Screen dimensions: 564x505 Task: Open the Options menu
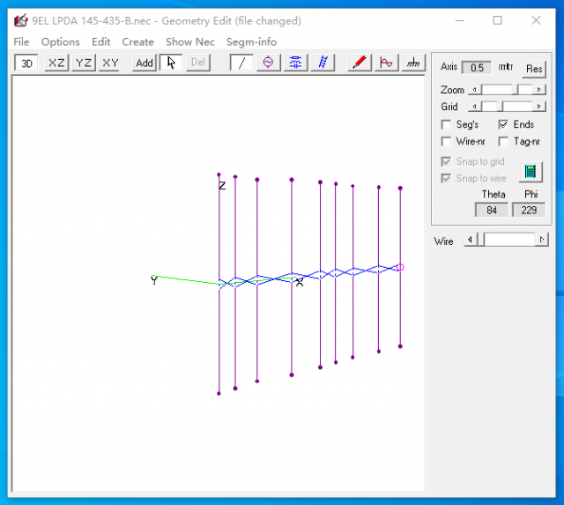pyautogui.click(x=61, y=42)
